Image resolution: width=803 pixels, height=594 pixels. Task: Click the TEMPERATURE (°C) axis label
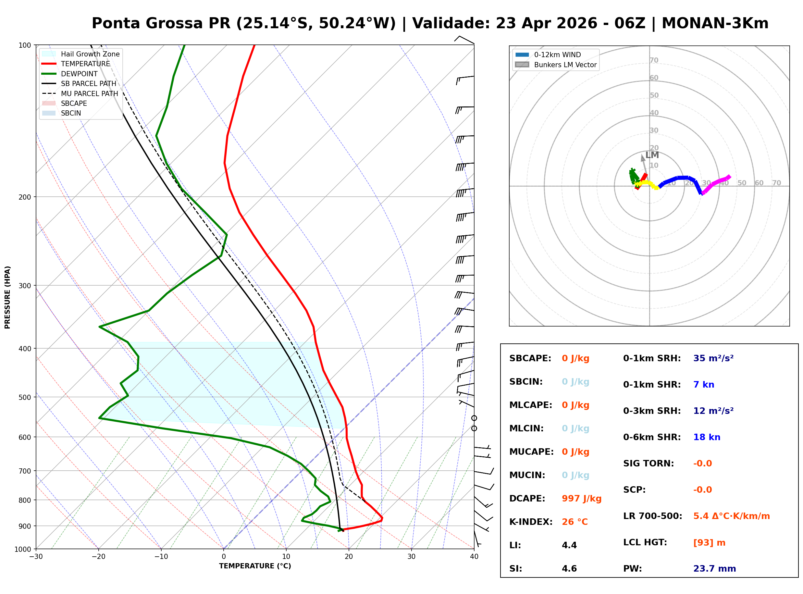[x=255, y=566]
